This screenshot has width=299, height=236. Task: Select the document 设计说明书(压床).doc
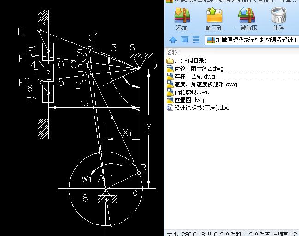tap(201, 108)
